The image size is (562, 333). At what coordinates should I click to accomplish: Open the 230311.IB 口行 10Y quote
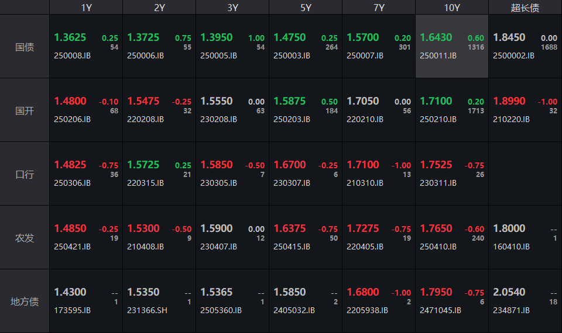point(451,174)
